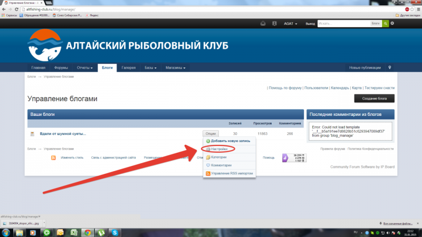Image resolution: width=422 pixels, height=237 pixels.
Task: Click the browser address bar
Action: tap(213, 9)
